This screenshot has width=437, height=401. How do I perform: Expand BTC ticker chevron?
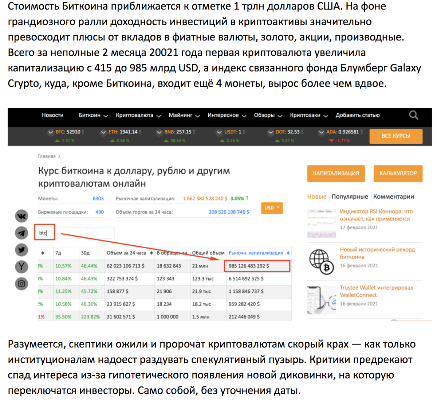click(51, 132)
